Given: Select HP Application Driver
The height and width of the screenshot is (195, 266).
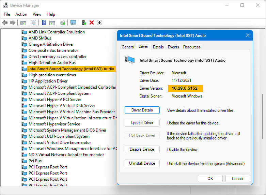Looking at the screenshot, I should tap(48, 81).
